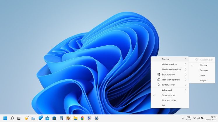Switch to Google Chrome on the taskbar
Screen dimensions: 218x122
pyautogui.click(x=83, y=118)
